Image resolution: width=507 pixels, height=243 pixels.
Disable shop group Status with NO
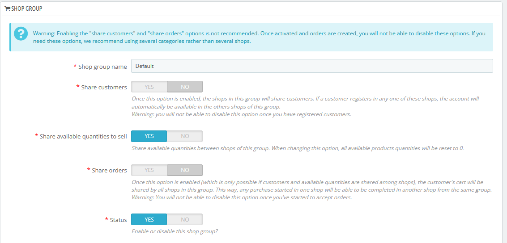[x=185, y=219]
